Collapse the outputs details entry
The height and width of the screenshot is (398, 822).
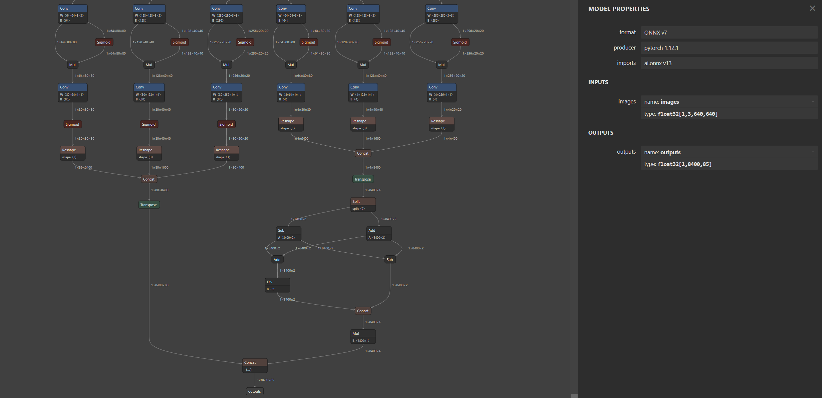click(x=813, y=152)
